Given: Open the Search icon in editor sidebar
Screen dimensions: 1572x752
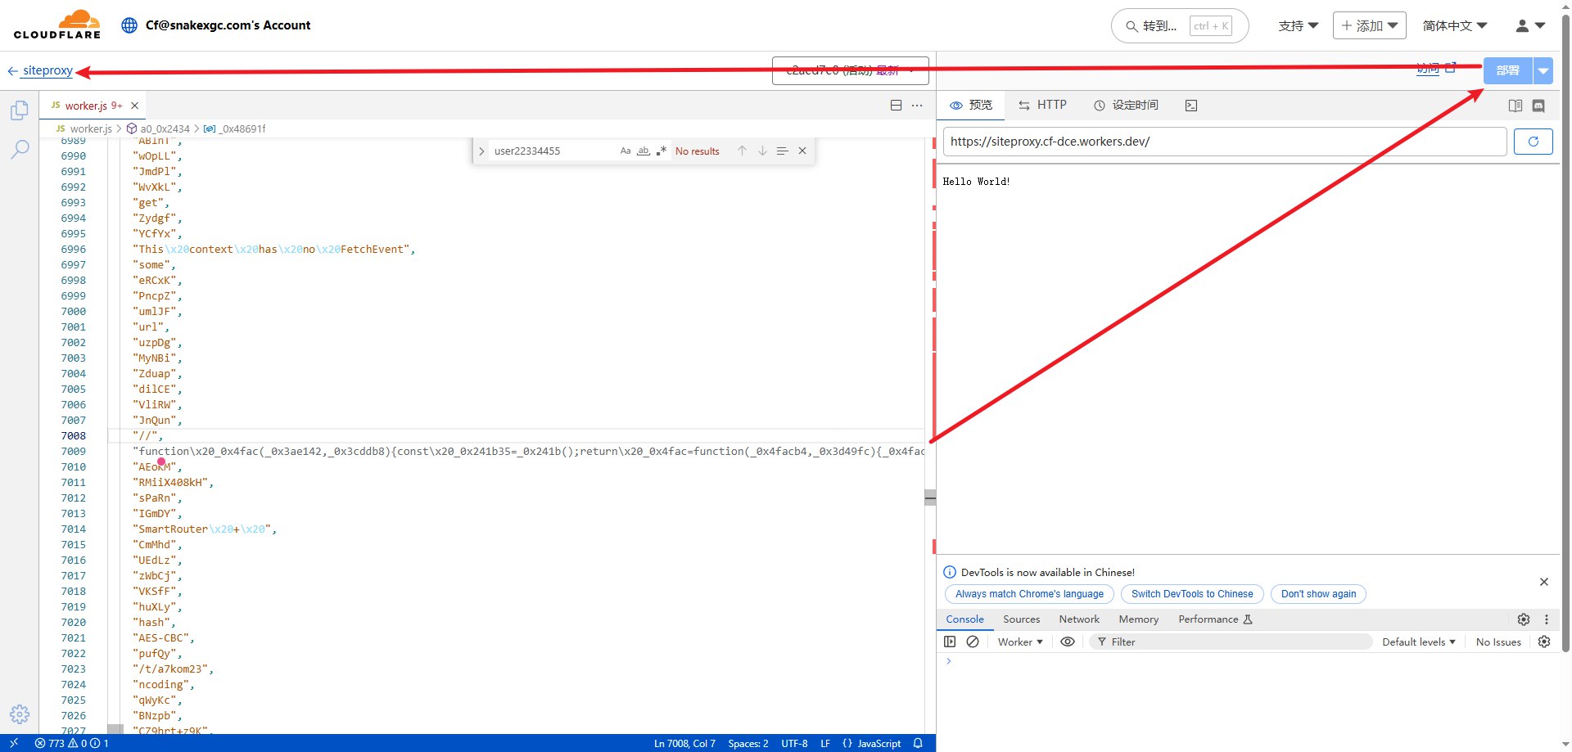Looking at the screenshot, I should (20, 149).
